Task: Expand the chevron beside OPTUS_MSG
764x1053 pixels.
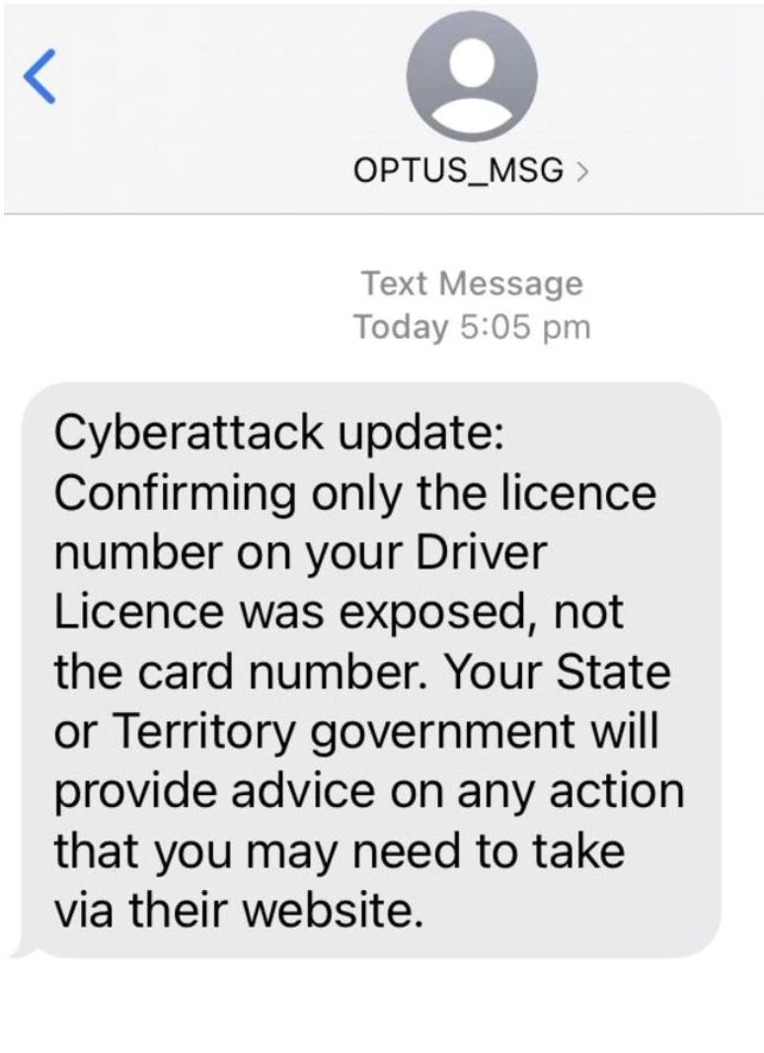Action: pos(583,173)
